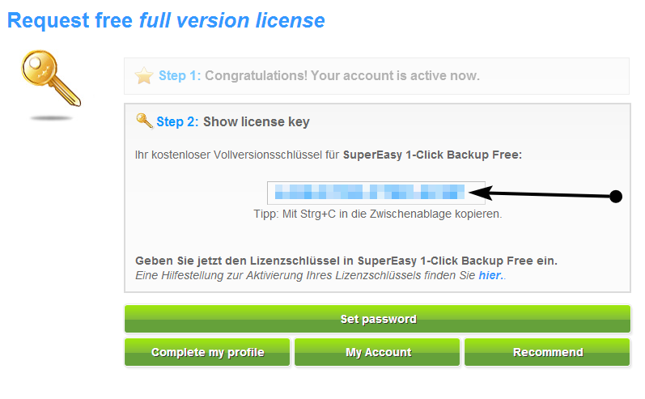Go to My Account
Screen dimensions: 645x399
[x=378, y=352]
